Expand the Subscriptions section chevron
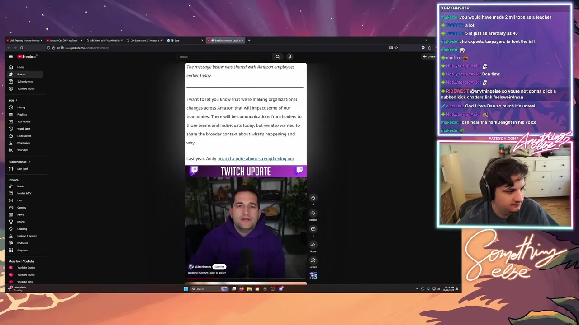This screenshot has height=325, width=579. 29,162
